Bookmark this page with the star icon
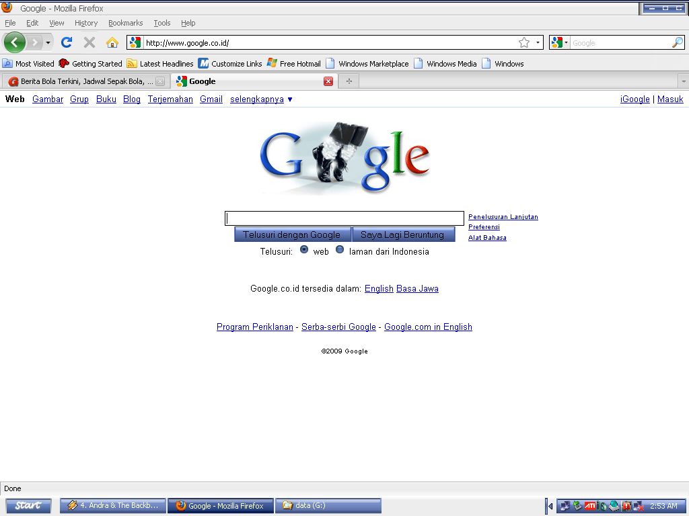 coord(523,42)
